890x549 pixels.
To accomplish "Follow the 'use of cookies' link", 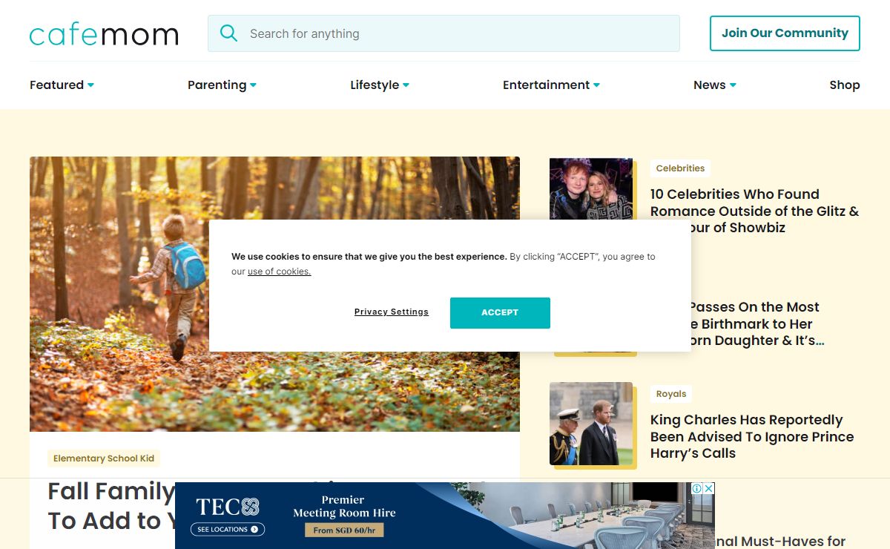I will [279, 272].
